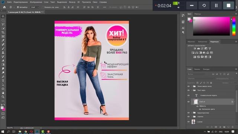Screen dimensions: 238x134
Task: Select the Hand tool
Action: pyautogui.click(x=3, y=93)
